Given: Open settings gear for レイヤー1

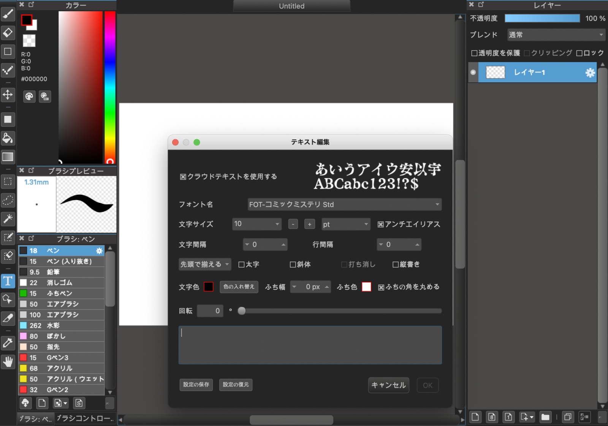Looking at the screenshot, I should click(x=590, y=73).
